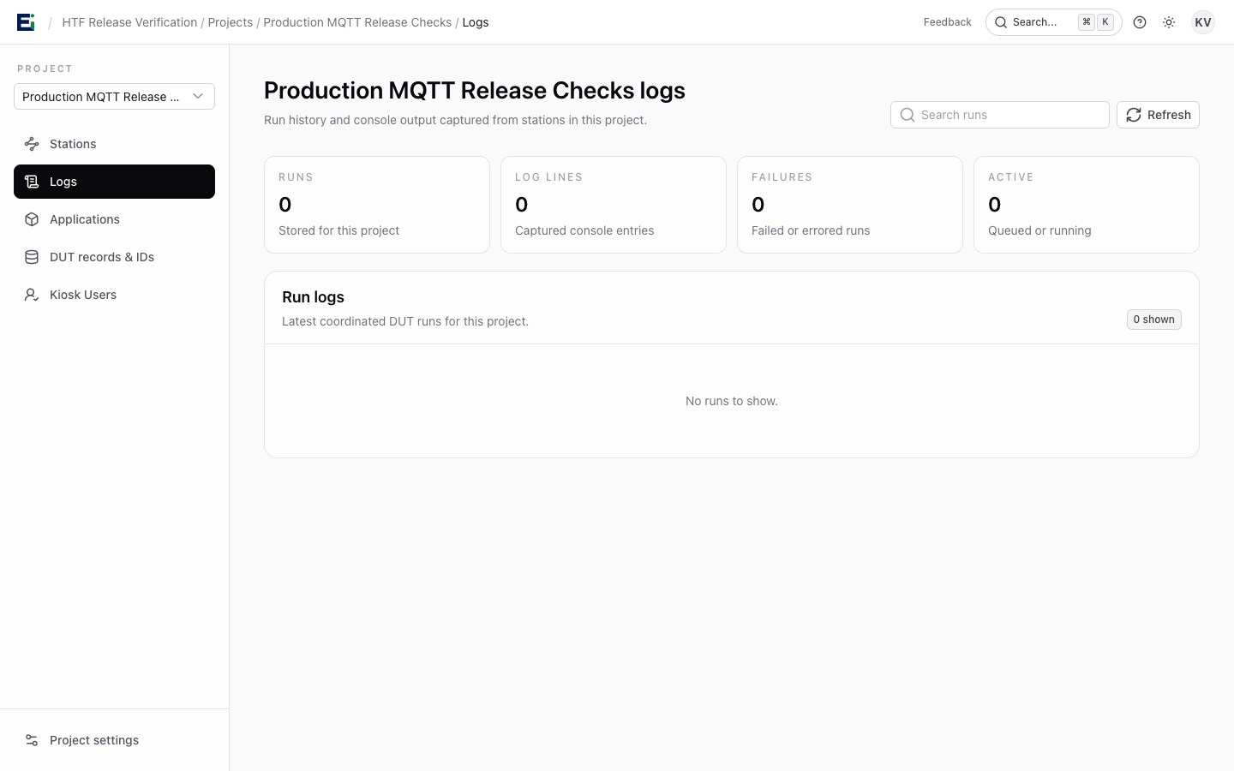This screenshot has width=1234, height=771.
Task: Click the Projects breadcrumb link
Action: pos(230,22)
